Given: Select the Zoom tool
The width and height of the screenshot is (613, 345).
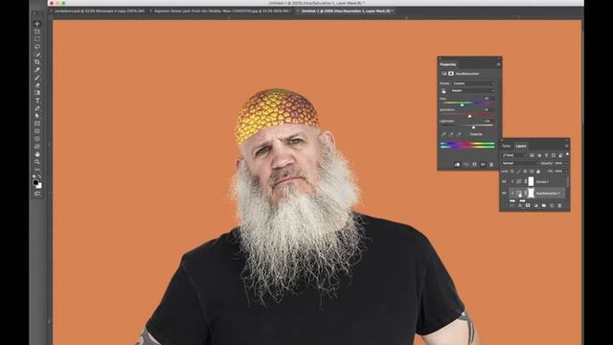Looking at the screenshot, I should [37, 162].
